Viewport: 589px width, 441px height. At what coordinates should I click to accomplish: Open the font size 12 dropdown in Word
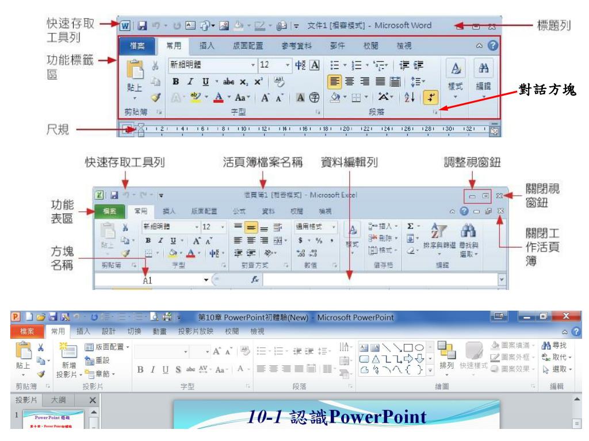[x=288, y=65]
